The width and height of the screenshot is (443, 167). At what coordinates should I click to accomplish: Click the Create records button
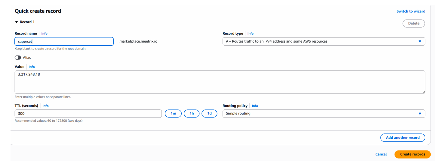(x=412, y=154)
